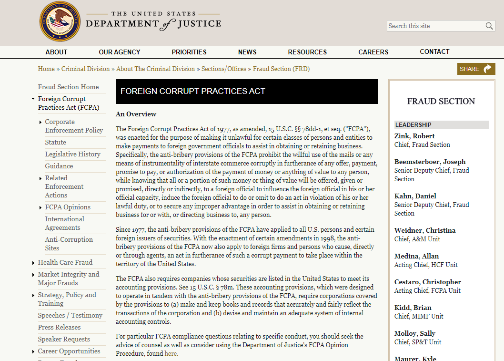
Task: Click the Fraud Section panel title
Action: (x=441, y=102)
